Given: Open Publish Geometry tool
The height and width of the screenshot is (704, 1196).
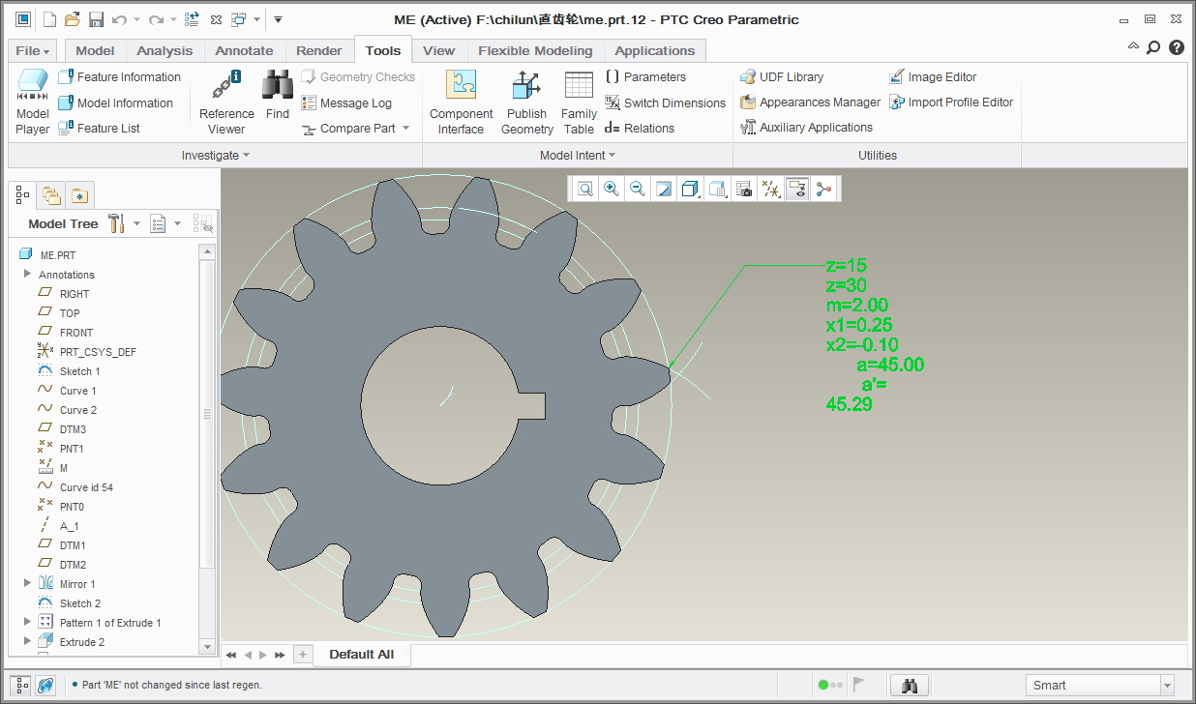Looking at the screenshot, I should [x=527, y=102].
